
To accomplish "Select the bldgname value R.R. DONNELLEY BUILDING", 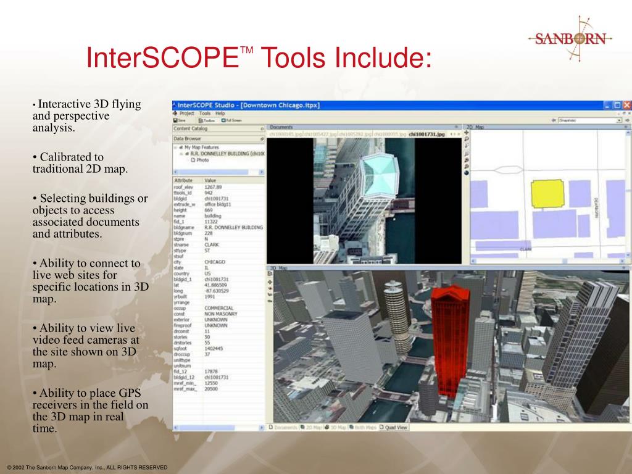I will coord(234,227).
